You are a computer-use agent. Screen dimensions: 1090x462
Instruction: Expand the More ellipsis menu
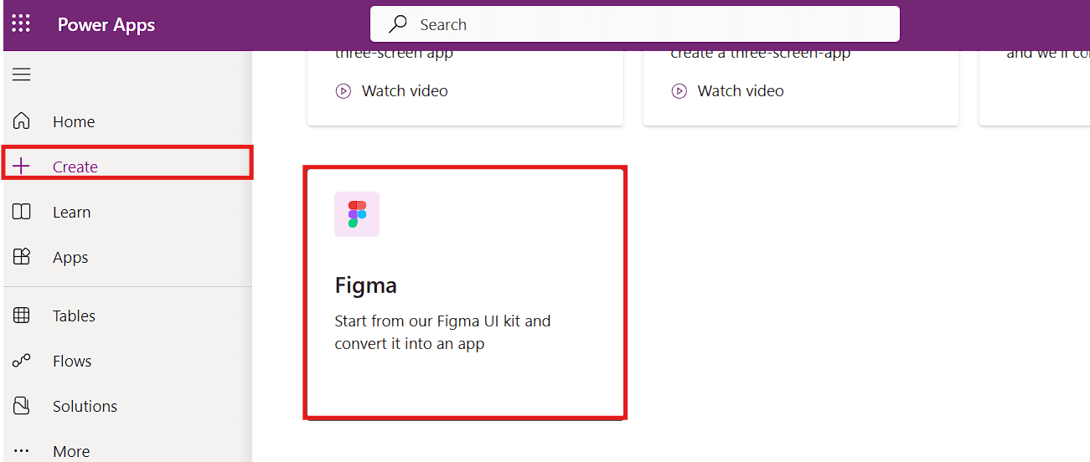tap(22, 451)
